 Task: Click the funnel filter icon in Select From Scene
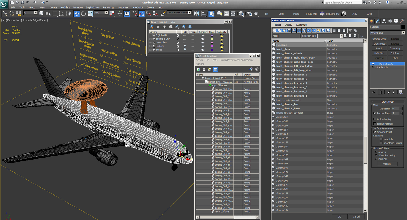click(x=350, y=31)
